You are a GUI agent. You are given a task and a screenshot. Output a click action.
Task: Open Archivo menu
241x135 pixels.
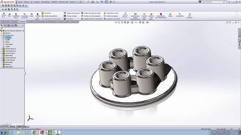[20, 2]
